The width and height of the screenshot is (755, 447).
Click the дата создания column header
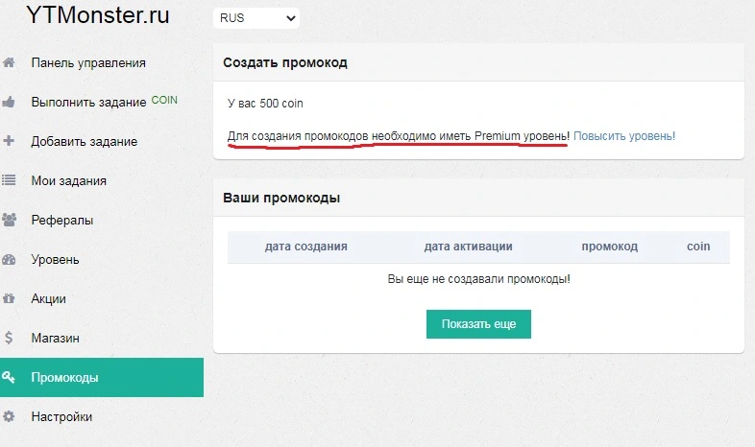click(x=305, y=247)
